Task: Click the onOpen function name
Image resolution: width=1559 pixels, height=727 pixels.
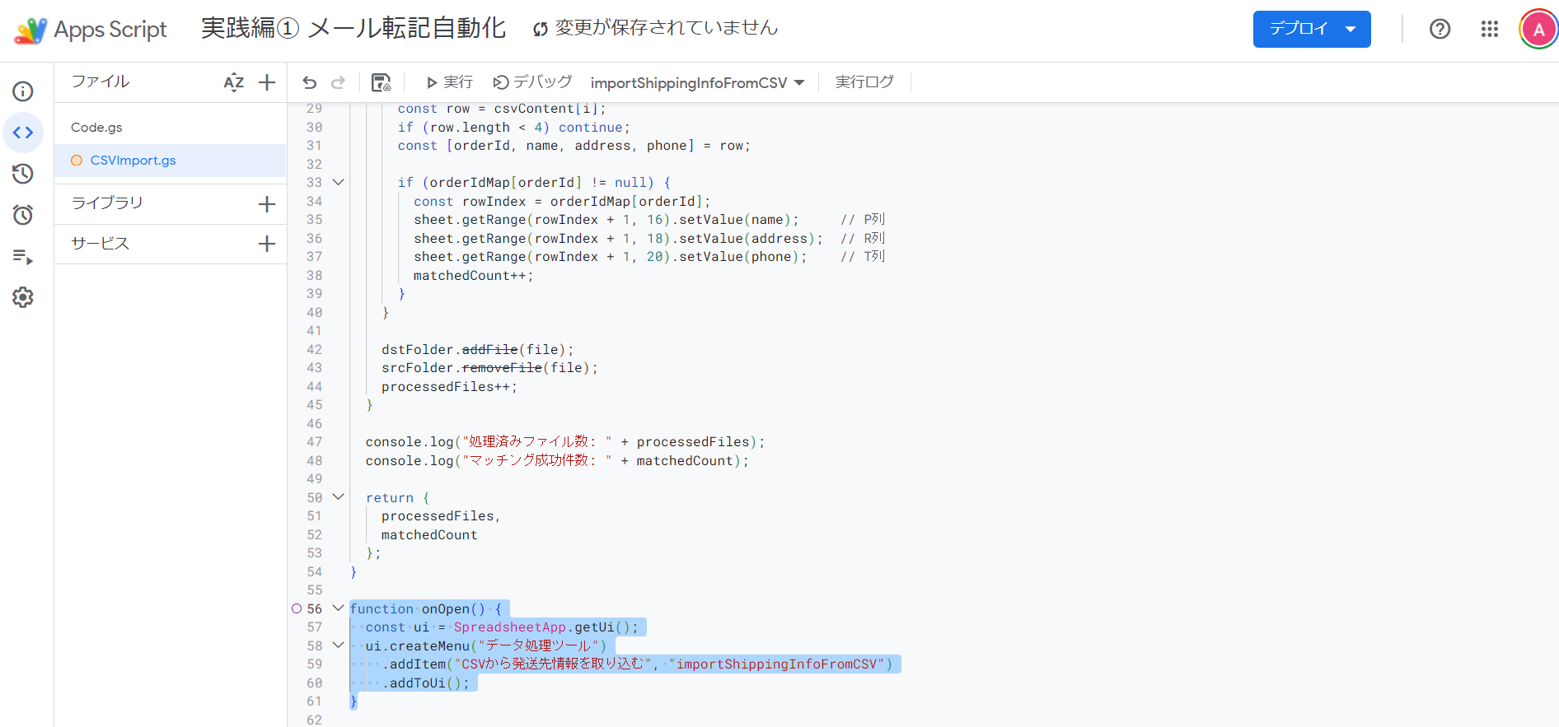Action: (x=445, y=609)
